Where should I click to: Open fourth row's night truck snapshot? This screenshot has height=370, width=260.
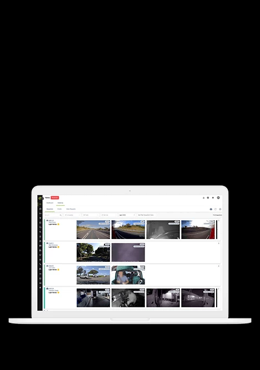pyautogui.click(x=163, y=298)
